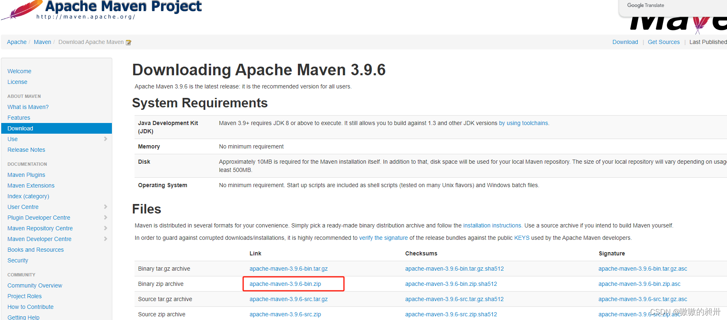Open Community Overview page
This screenshot has height=320, width=727.
(35, 285)
